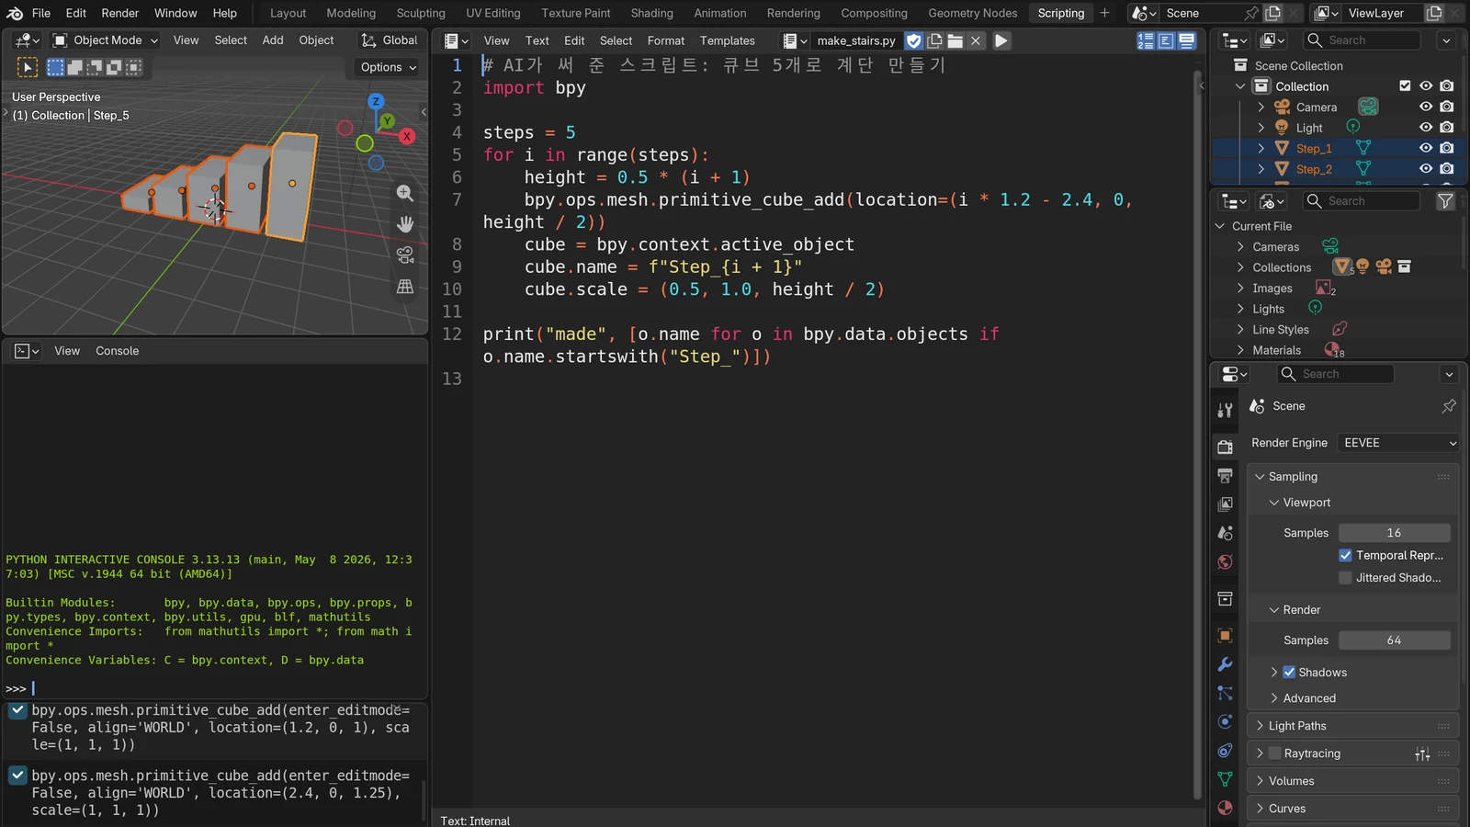Open the Object properties tab
The width and height of the screenshot is (1470, 827).
[1225, 635]
